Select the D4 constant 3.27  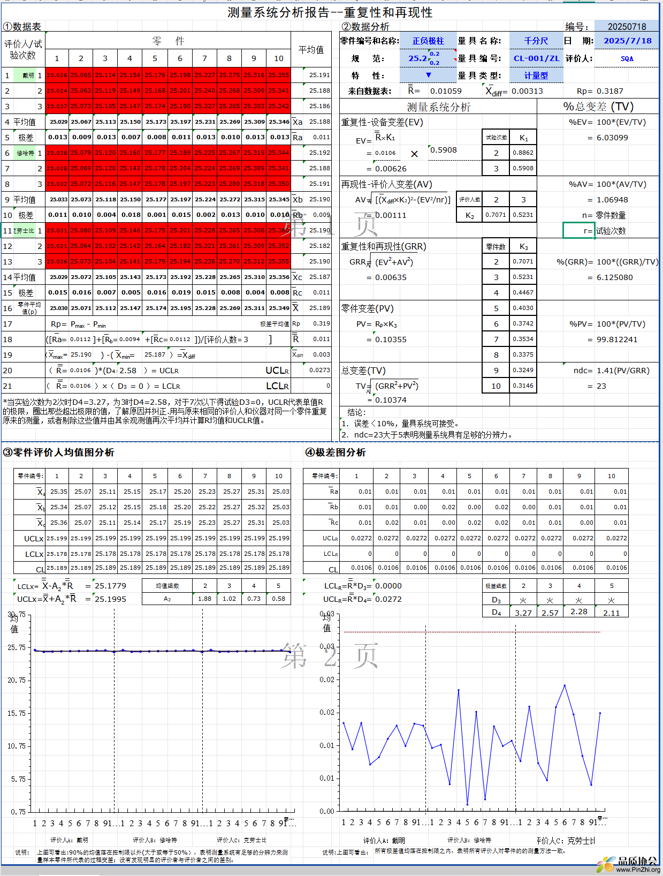click(x=523, y=613)
